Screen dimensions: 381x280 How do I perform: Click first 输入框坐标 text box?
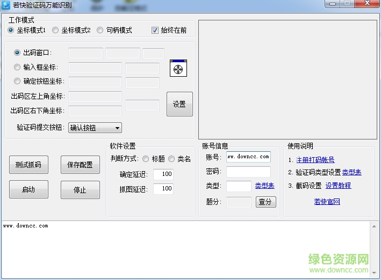95,68
